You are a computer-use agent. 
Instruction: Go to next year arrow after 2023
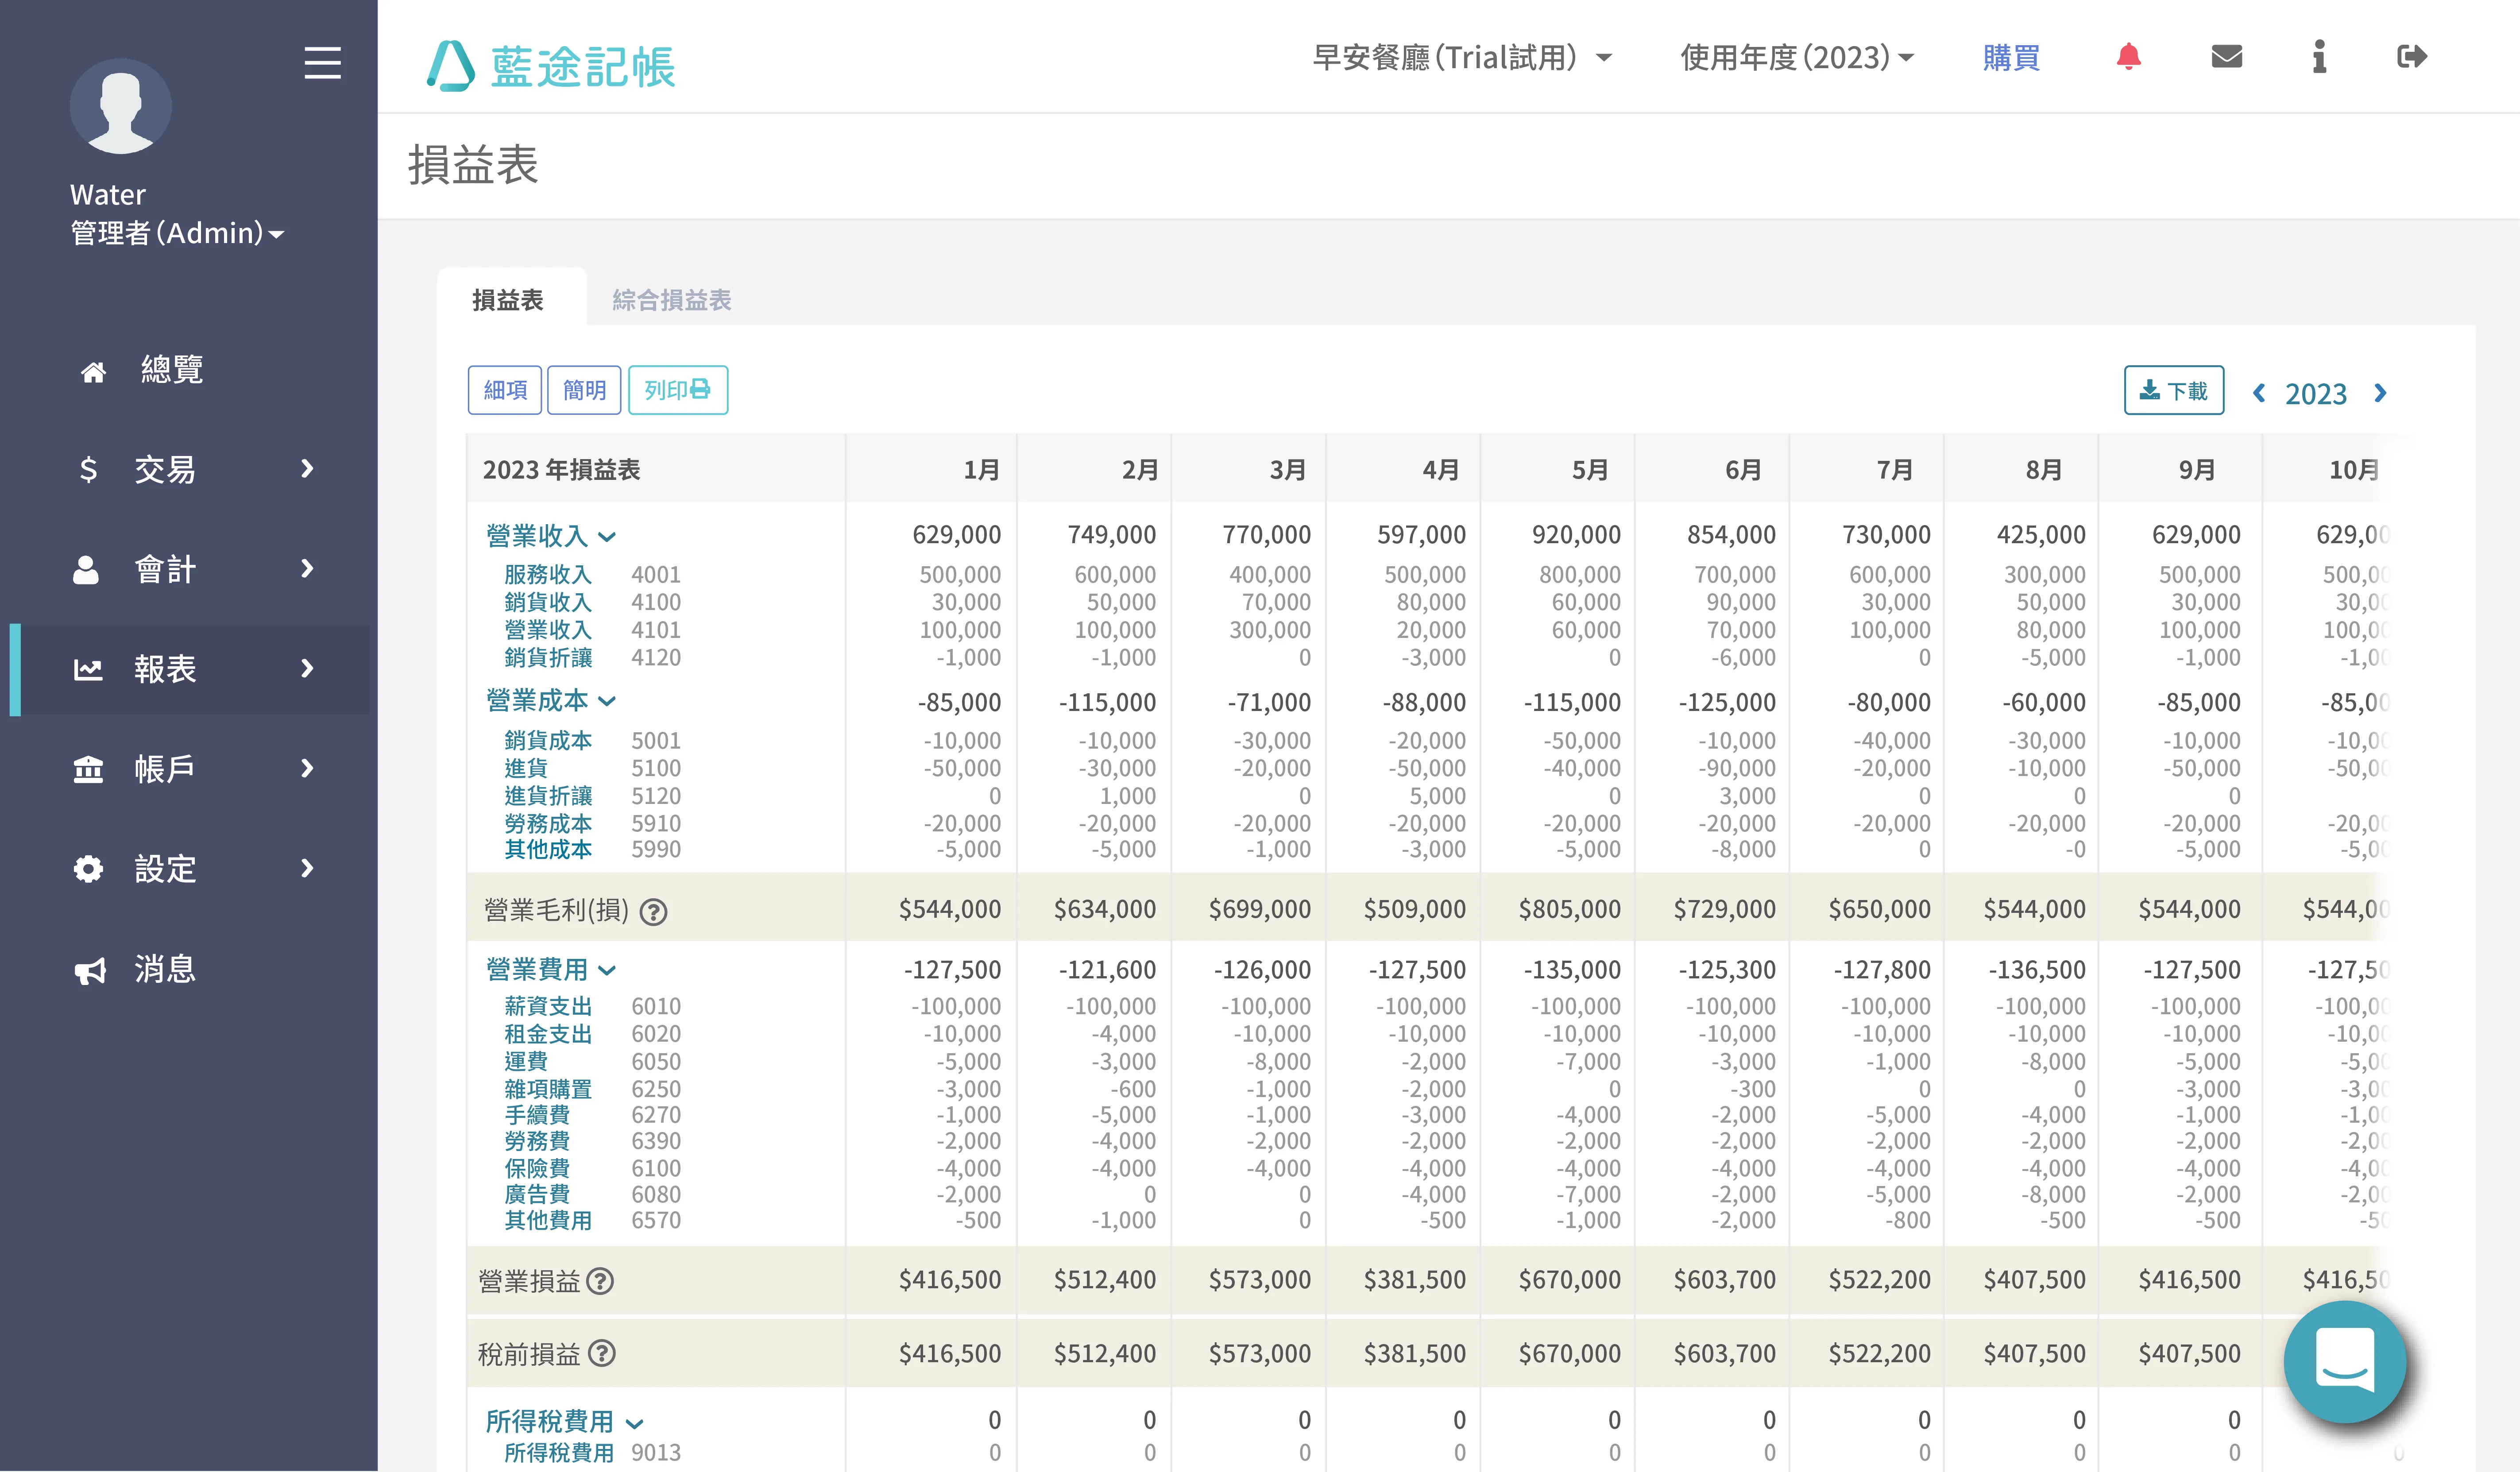2380,393
